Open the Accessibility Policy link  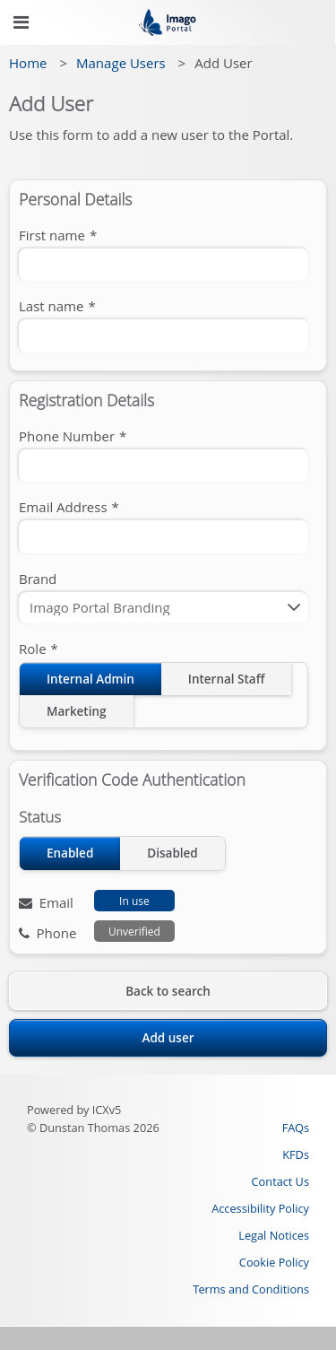pyautogui.click(x=261, y=1208)
